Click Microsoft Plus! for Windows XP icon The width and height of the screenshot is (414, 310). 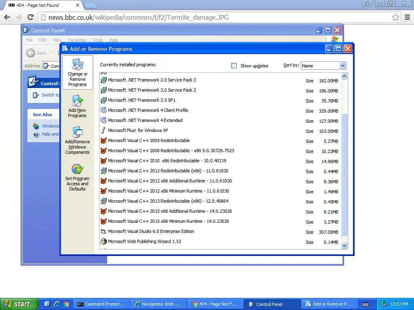(x=103, y=130)
